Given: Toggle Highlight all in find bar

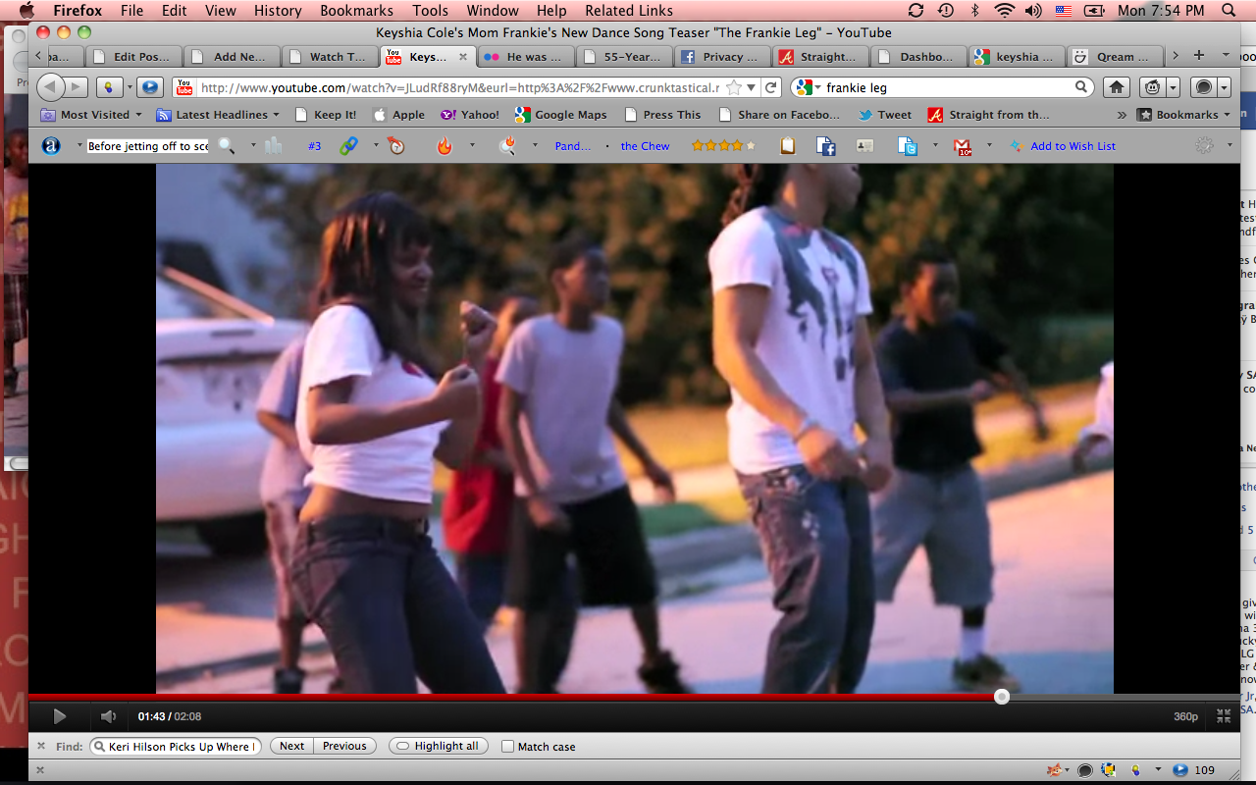Looking at the screenshot, I should point(438,746).
